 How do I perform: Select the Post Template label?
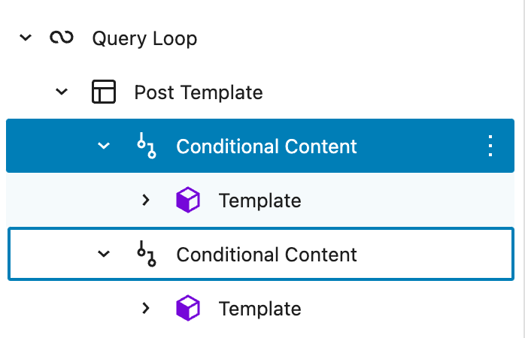point(199,92)
